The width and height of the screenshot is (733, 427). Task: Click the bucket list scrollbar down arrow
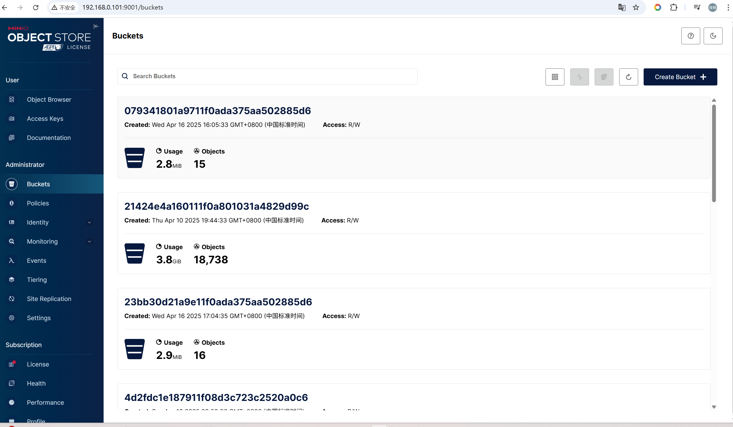coord(714,407)
